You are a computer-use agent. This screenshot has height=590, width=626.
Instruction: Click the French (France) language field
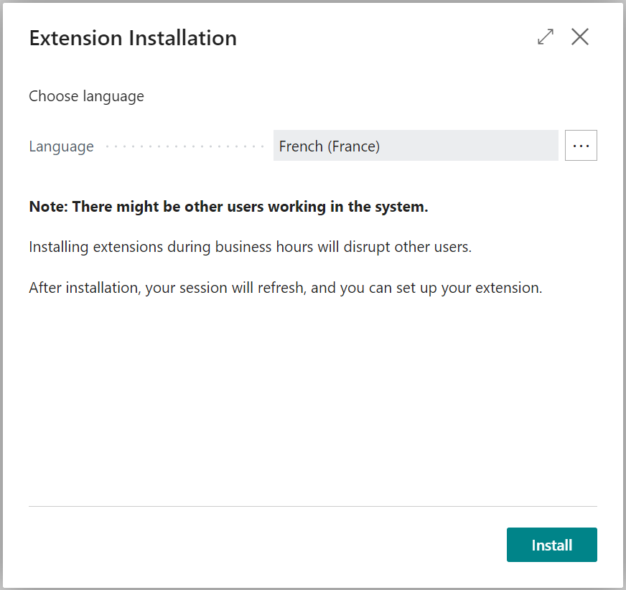pos(416,145)
